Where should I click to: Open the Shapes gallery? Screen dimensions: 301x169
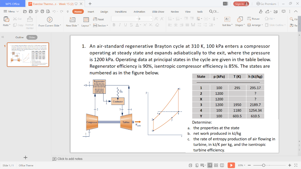click(x=240, y=22)
